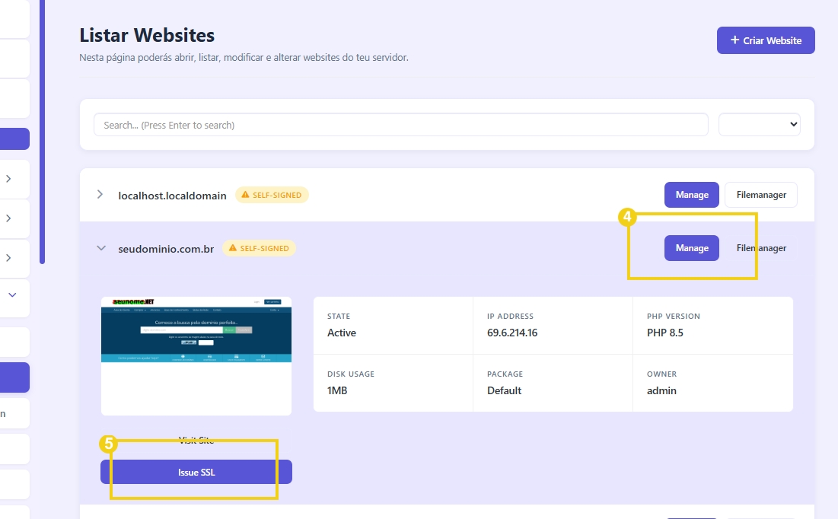This screenshot has height=519, width=838.
Task: Click the Issue SSL button
Action: coord(196,472)
